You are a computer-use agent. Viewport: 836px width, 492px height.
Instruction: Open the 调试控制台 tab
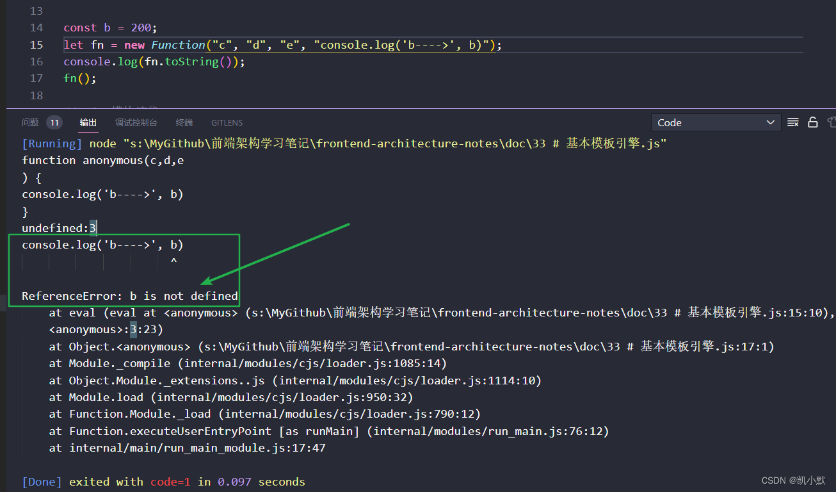pyautogui.click(x=136, y=122)
